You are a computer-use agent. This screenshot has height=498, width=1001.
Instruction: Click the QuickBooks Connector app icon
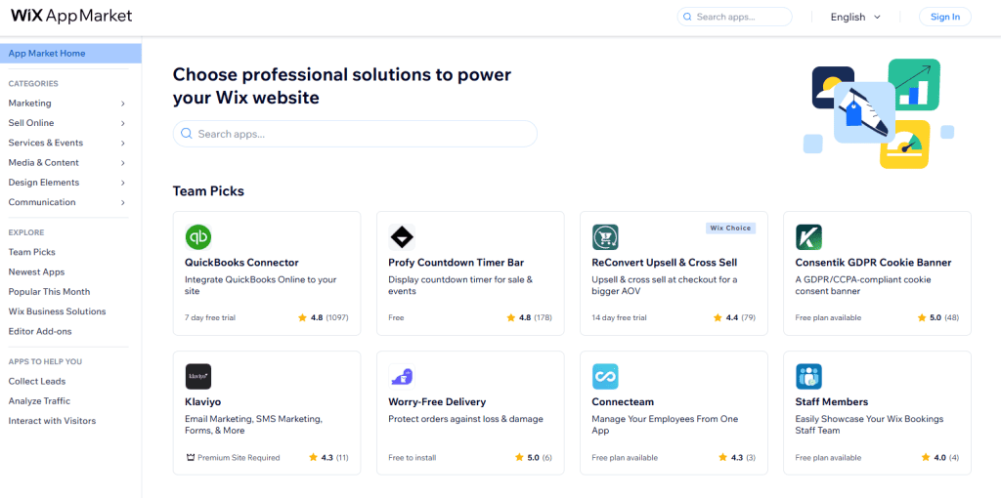click(x=198, y=237)
